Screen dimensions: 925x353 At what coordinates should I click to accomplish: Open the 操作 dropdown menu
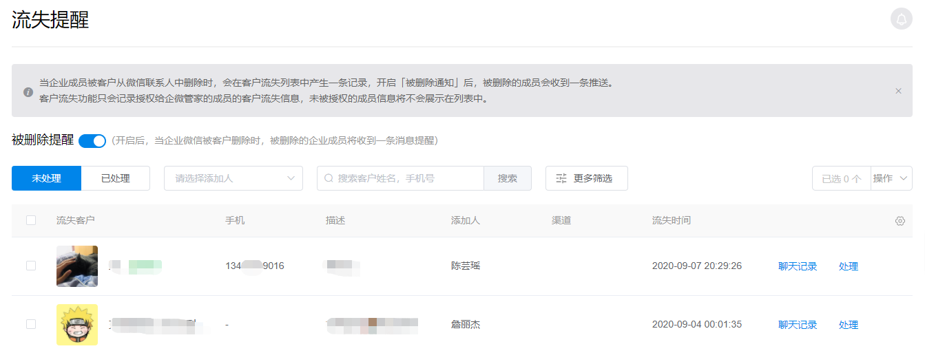pos(891,178)
